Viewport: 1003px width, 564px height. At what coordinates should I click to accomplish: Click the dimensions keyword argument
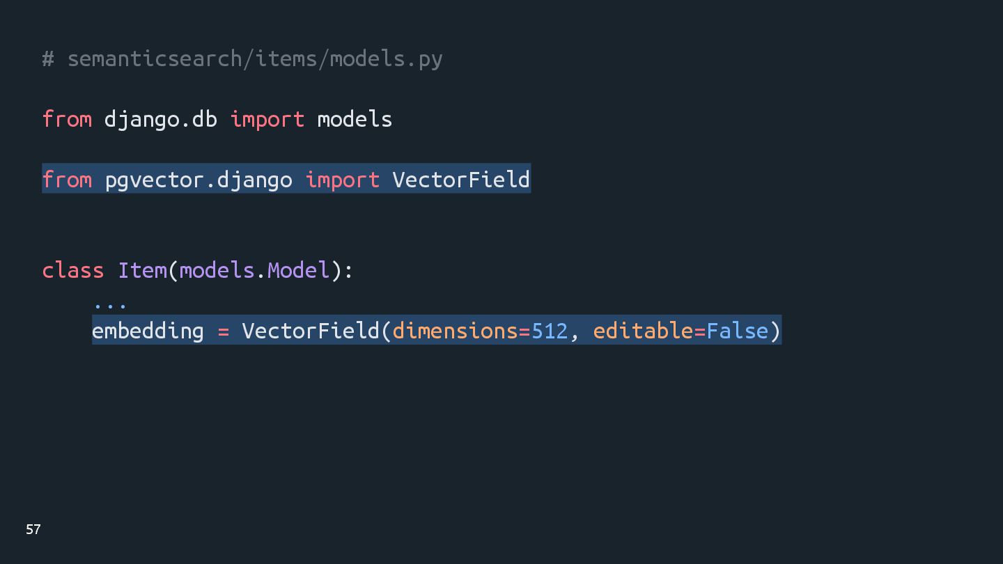455,330
